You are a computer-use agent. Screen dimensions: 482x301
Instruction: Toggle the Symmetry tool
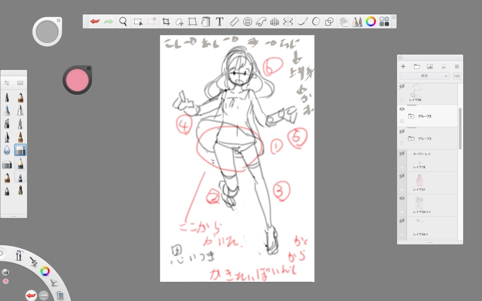click(288, 22)
